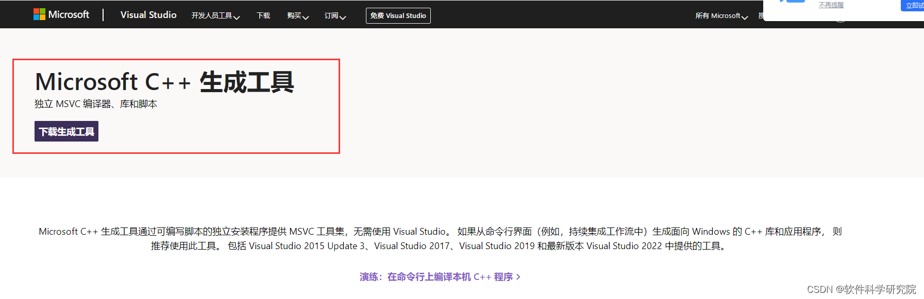Image resolution: width=924 pixels, height=299 pixels.
Task: Expand the 开发人员工具 menu
Action: coord(215,16)
